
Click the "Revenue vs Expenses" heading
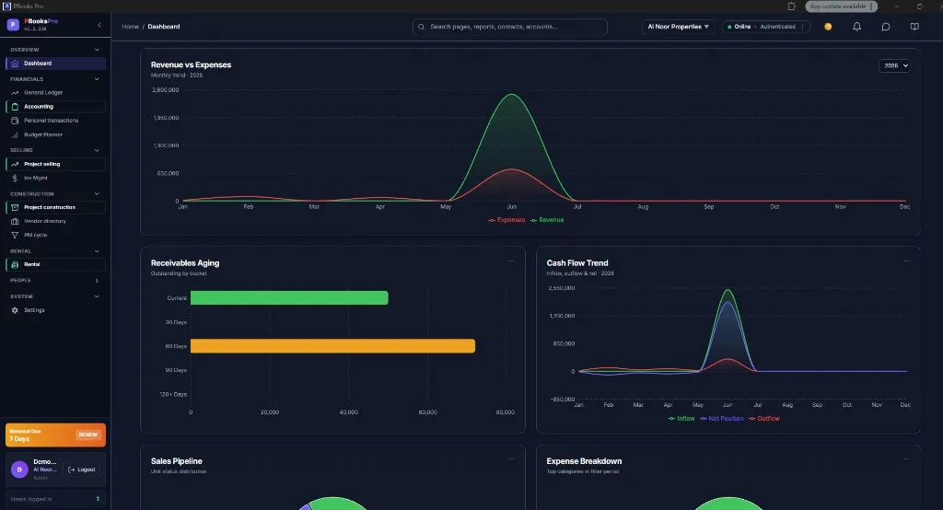click(191, 65)
